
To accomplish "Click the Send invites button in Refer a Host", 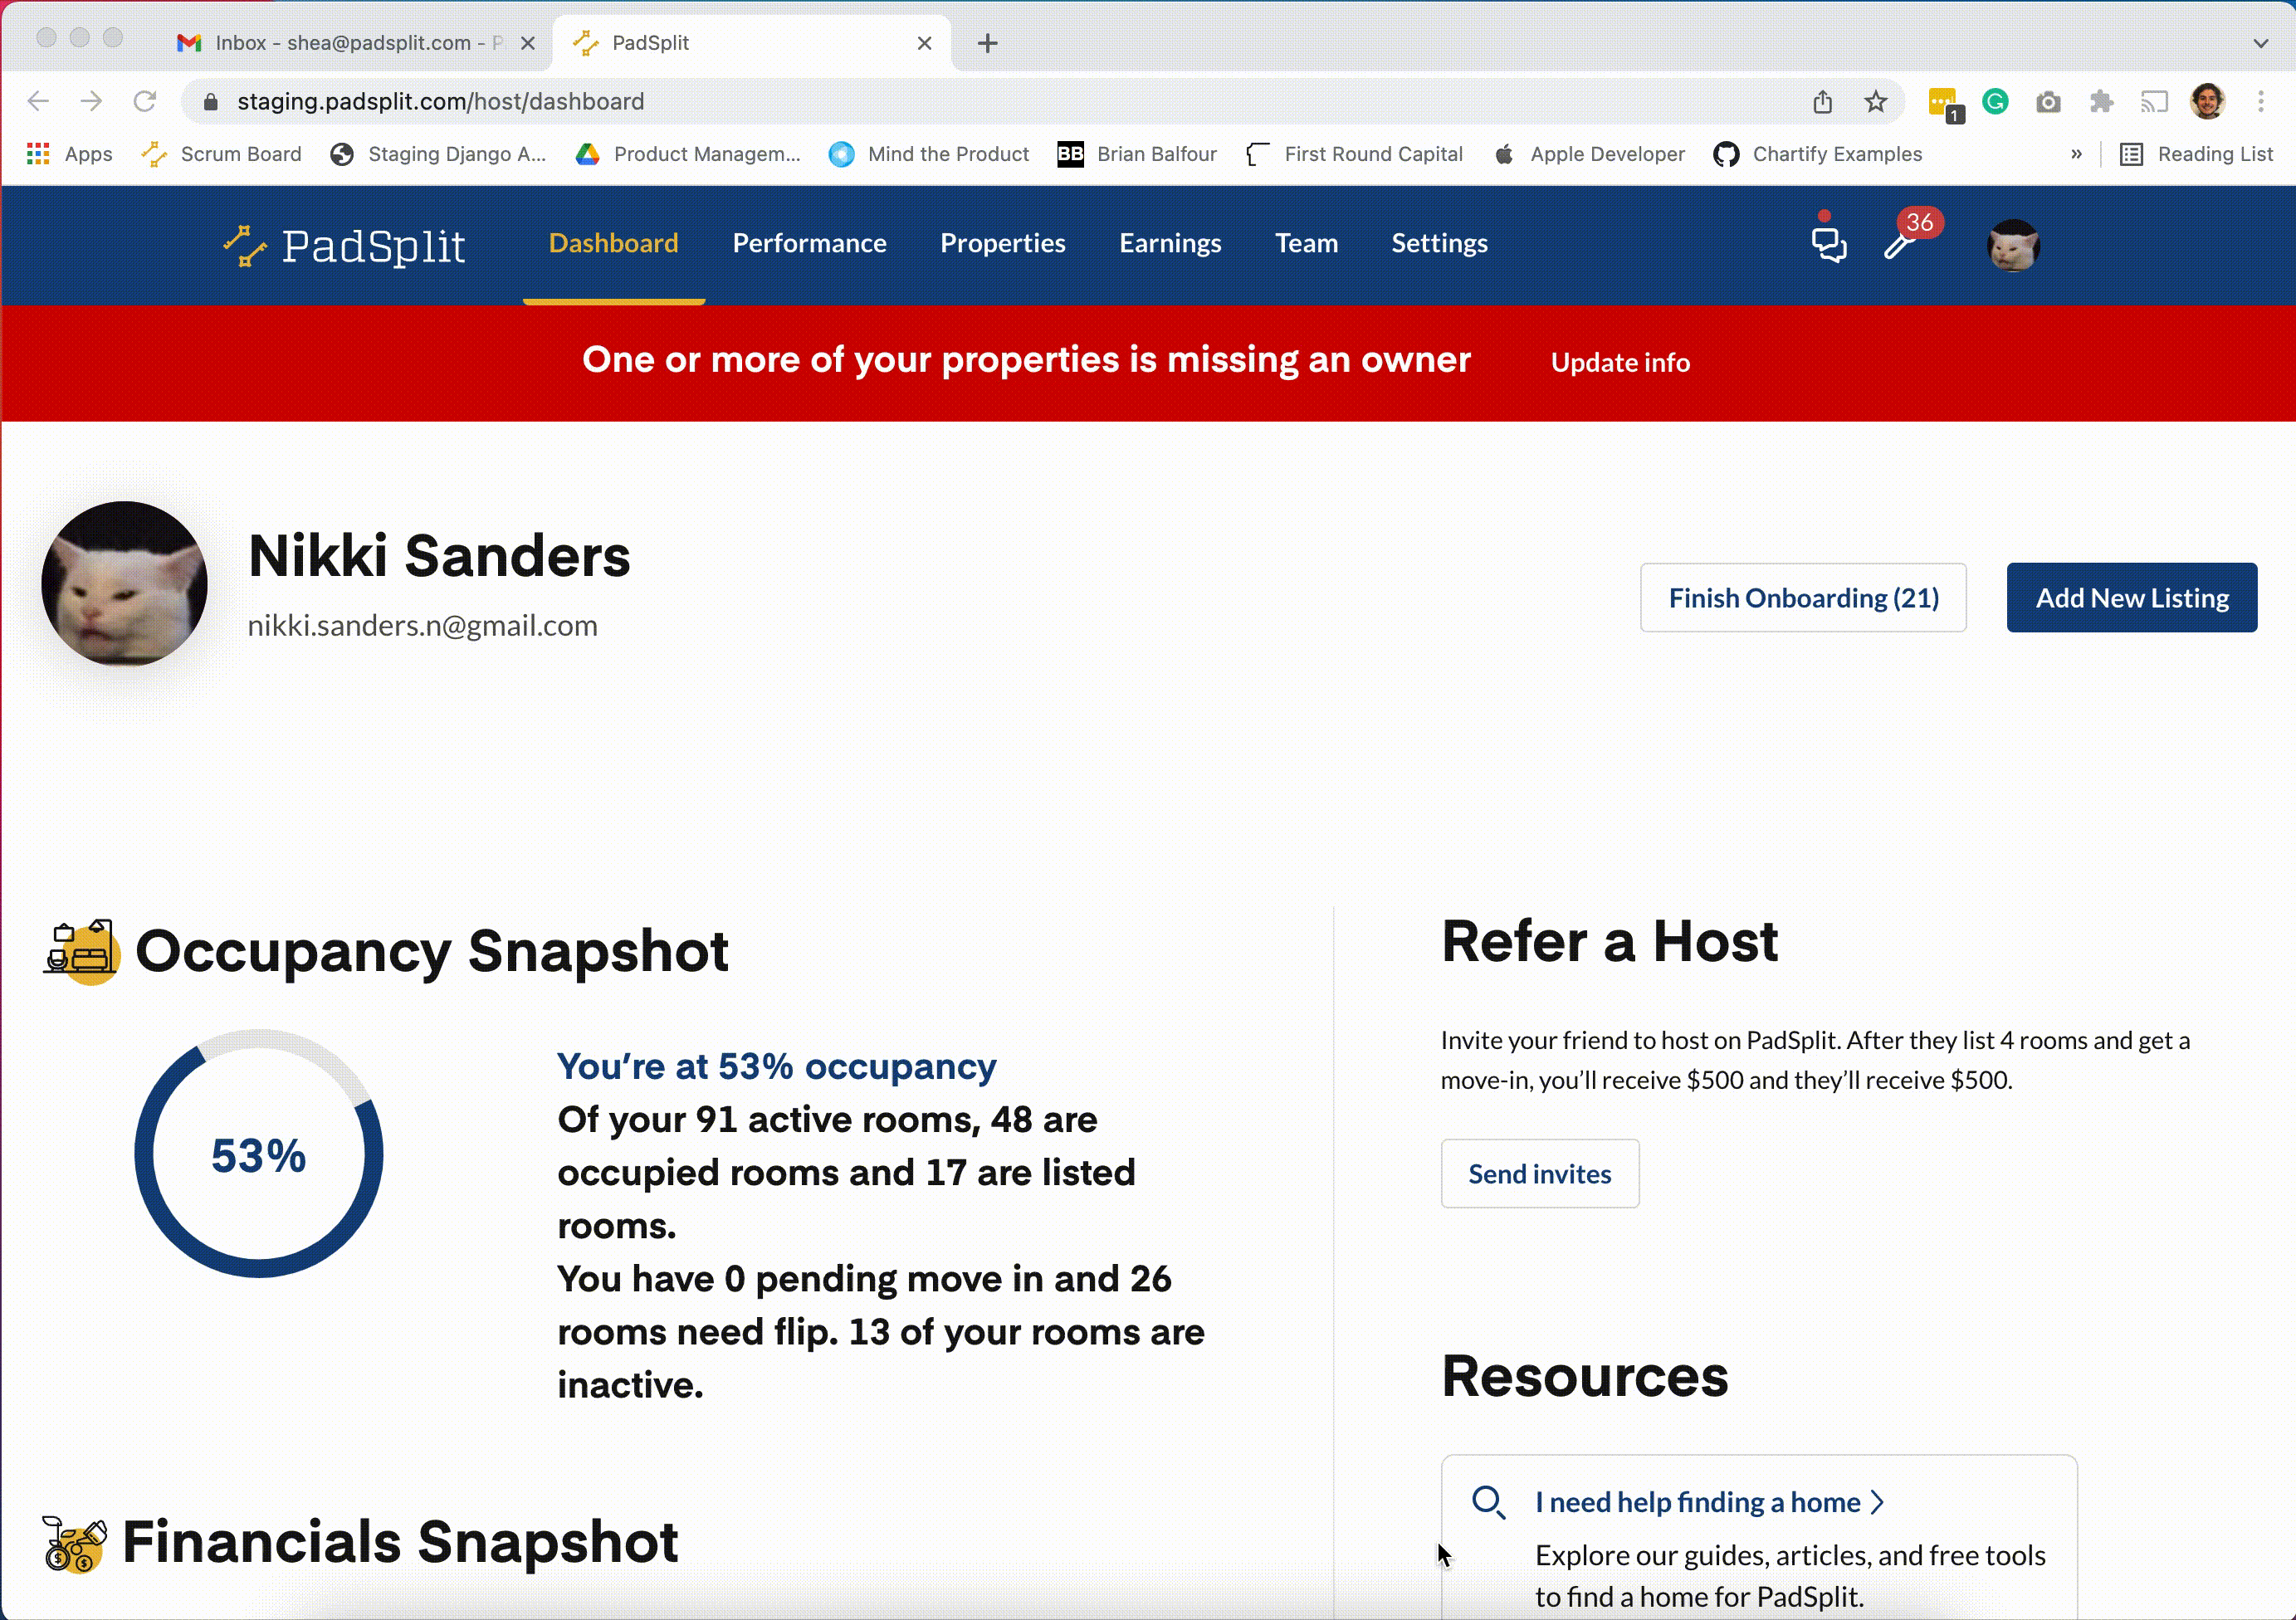I will coord(1541,1173).
